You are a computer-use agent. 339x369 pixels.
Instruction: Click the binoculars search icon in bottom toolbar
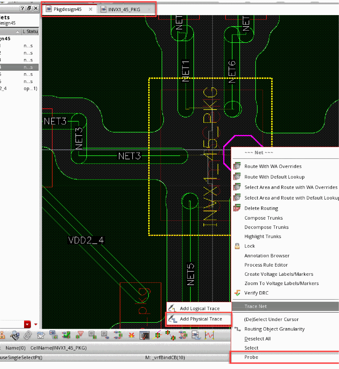click(15, 335)
